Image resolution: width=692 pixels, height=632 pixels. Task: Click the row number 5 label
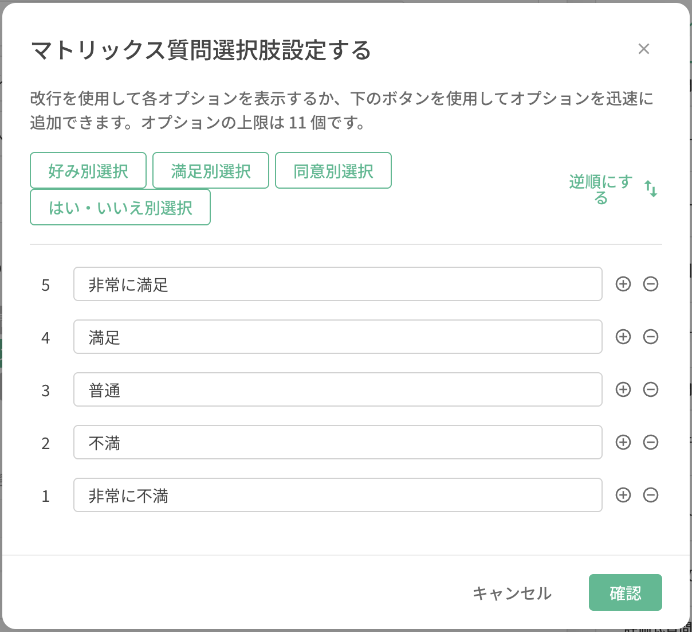click(46, 285)
